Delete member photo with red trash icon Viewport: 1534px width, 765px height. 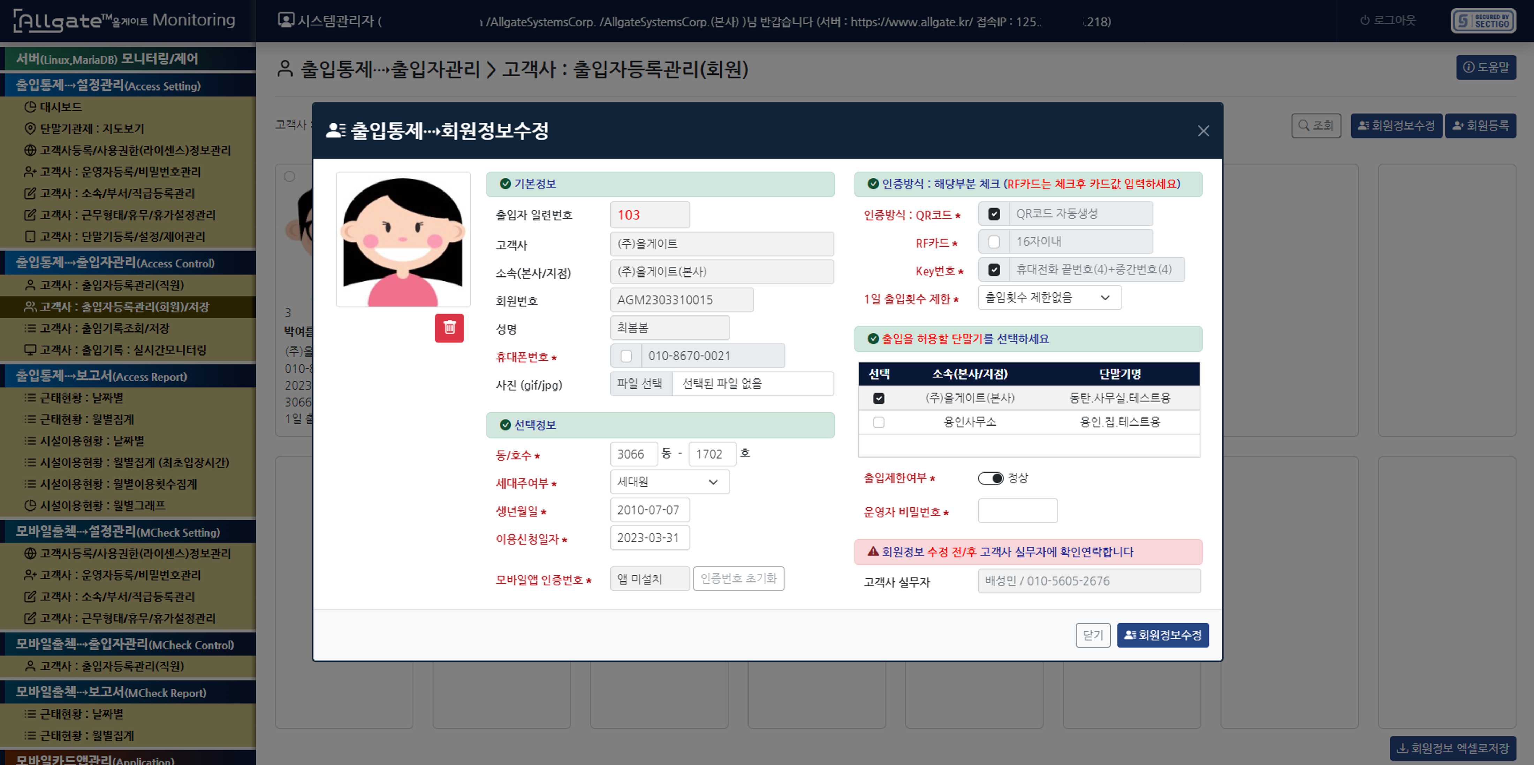[x=449, y=328]
